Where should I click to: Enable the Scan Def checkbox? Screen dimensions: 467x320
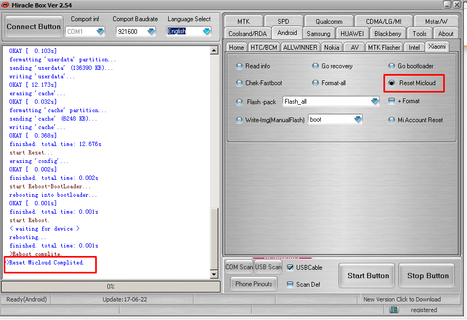[x=290, y=285]
